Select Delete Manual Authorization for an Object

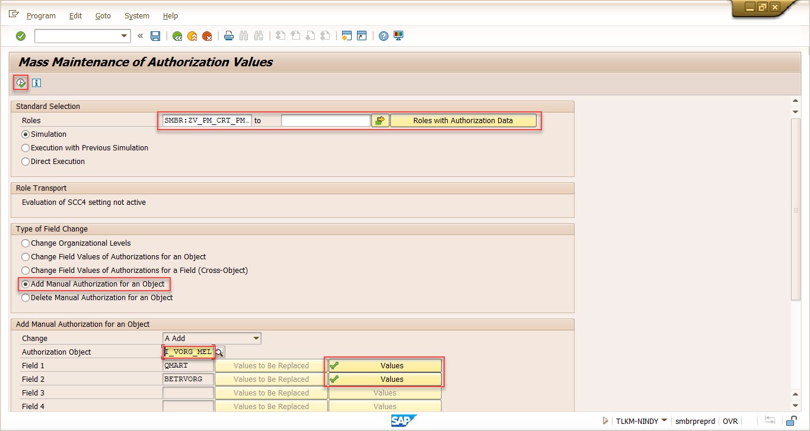[25, 298]
